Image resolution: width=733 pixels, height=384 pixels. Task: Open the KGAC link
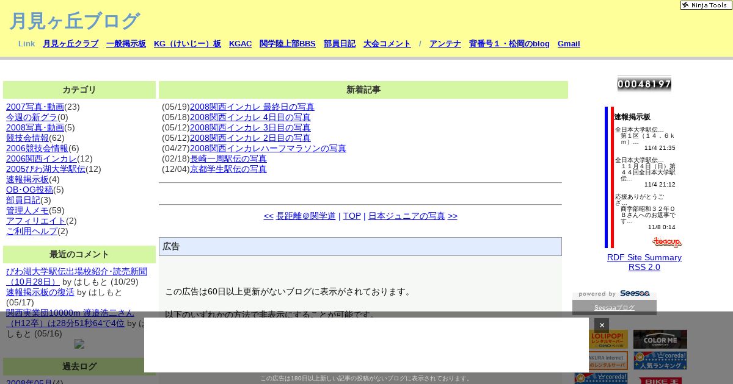click(240, 44)
